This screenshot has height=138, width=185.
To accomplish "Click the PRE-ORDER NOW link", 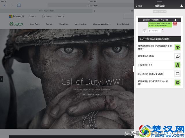I will (92, 95).
